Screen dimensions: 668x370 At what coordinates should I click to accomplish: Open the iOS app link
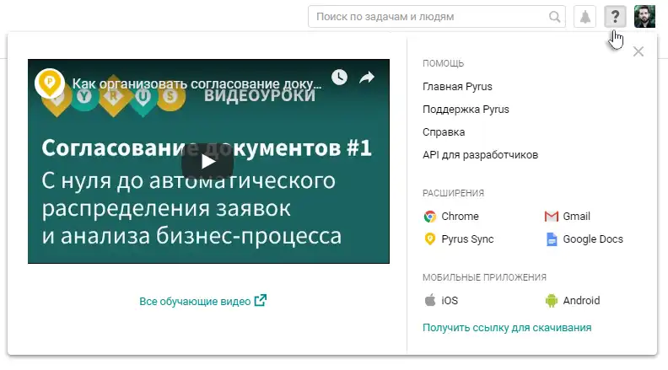tap(450, 301)
